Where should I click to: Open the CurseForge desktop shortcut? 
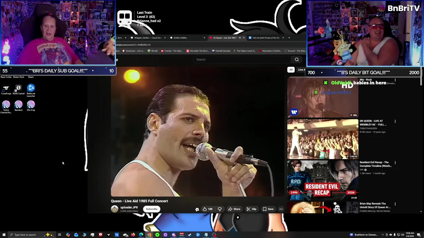coord(6,90)
